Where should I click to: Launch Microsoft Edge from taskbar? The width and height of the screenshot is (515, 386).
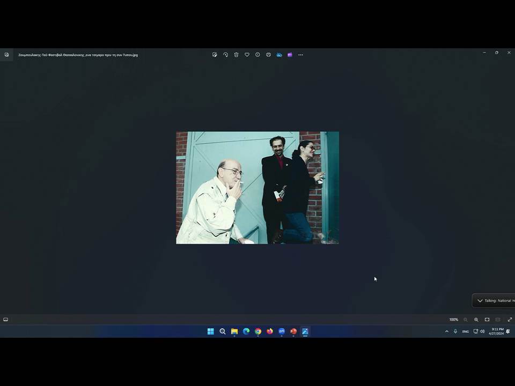[246, 331]
